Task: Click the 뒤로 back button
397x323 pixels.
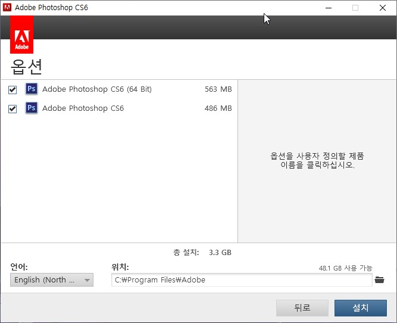Action: [x=302, y=308]
